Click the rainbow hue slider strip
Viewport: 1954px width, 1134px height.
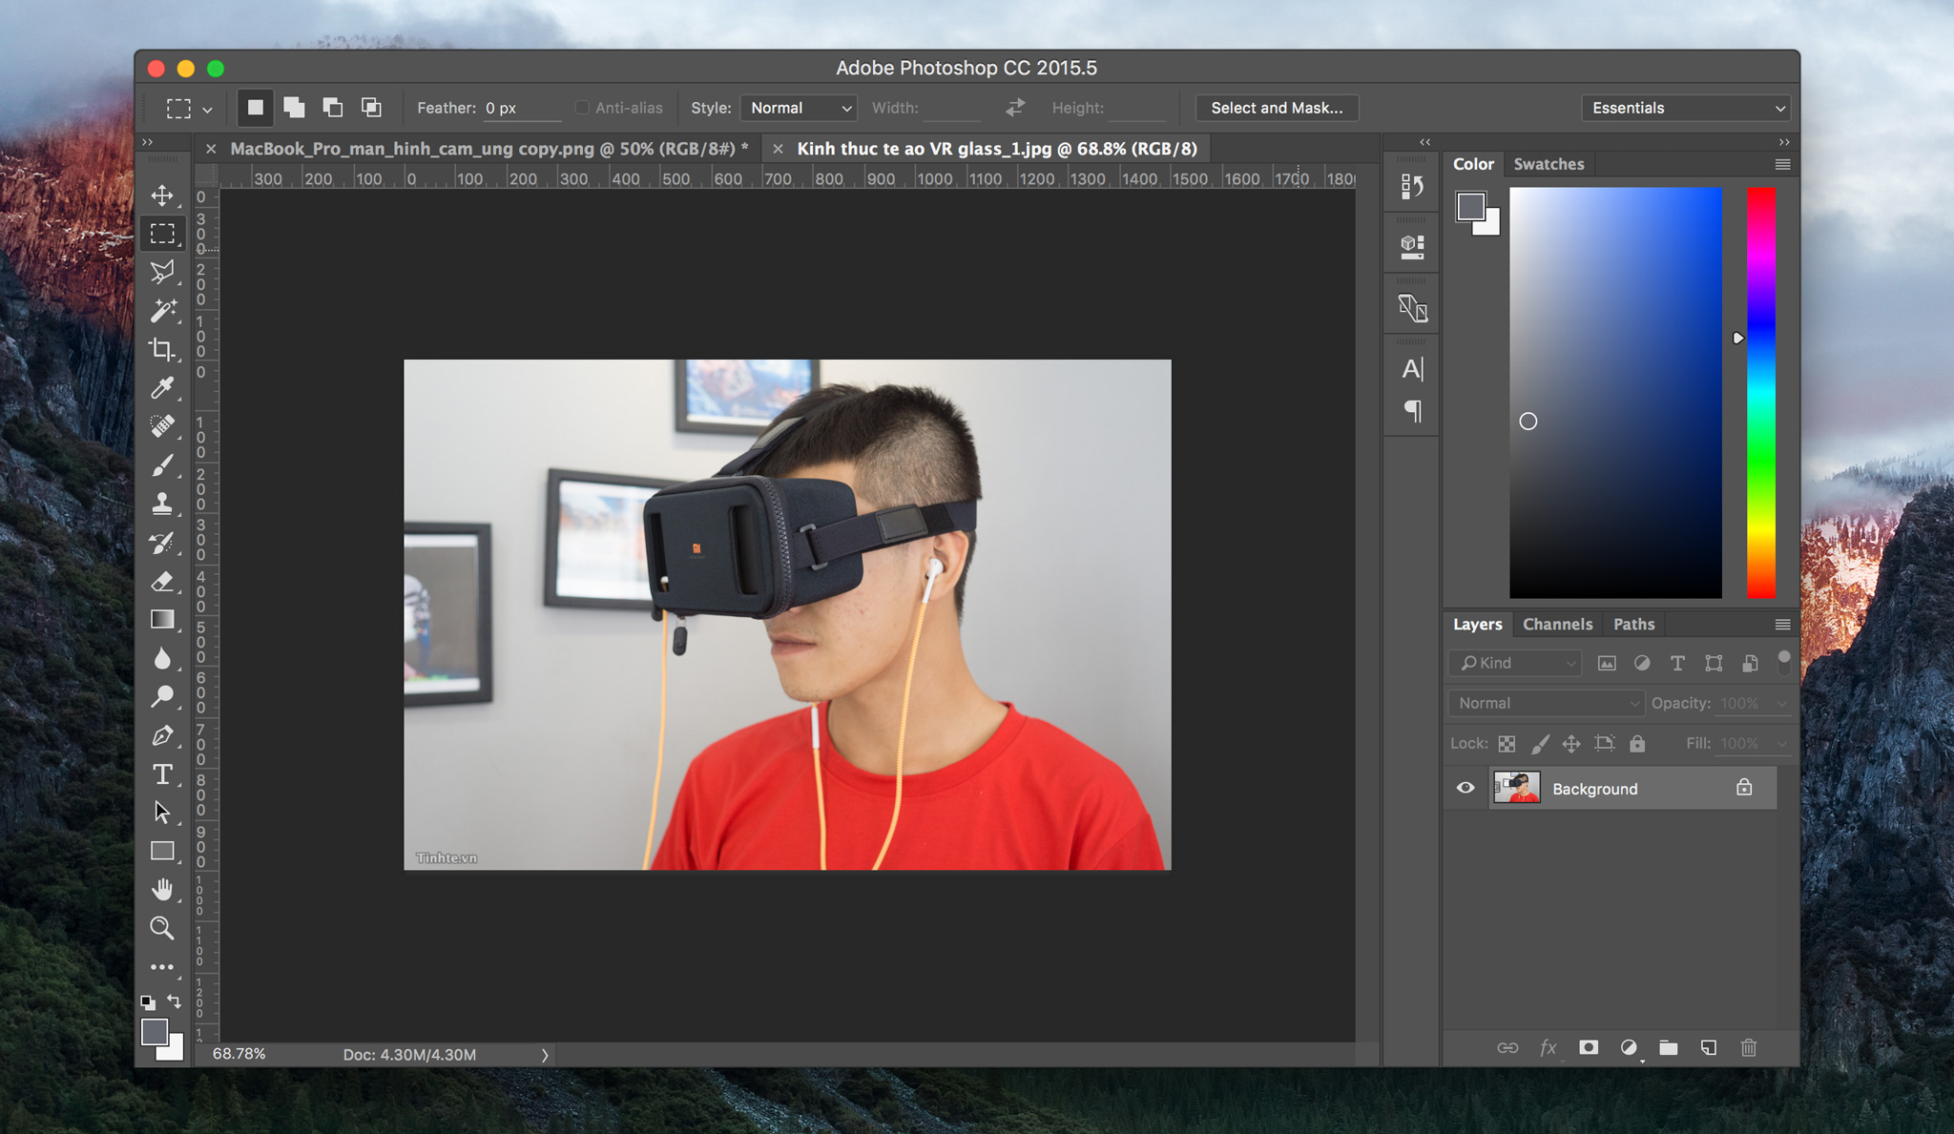tap(1761, 393)
